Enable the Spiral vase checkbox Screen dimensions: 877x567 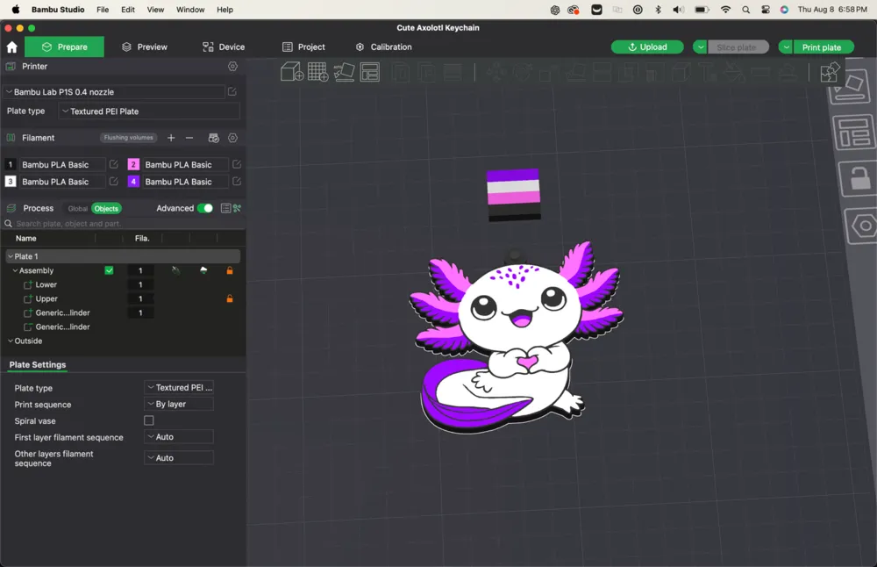(149, 420)
